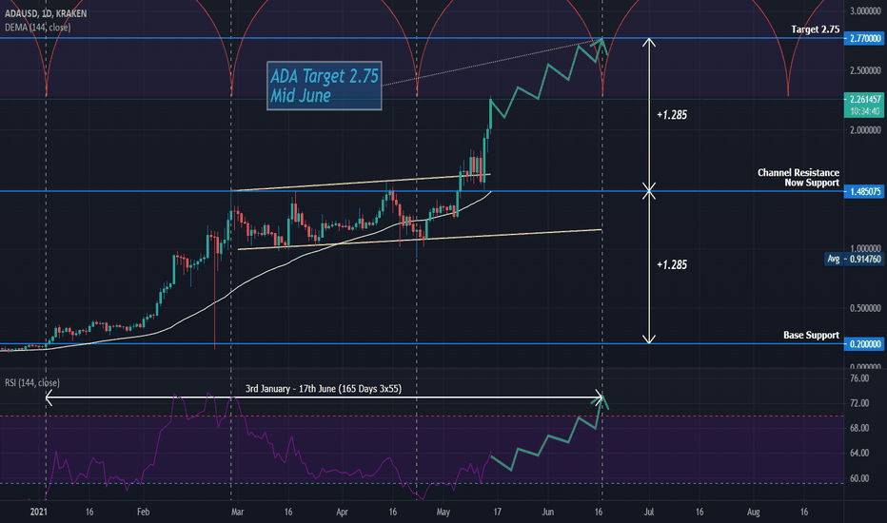Viewport: 887px width, 523px height.
Task: Click the Aug label on the time axis
Action: point(754,513)
